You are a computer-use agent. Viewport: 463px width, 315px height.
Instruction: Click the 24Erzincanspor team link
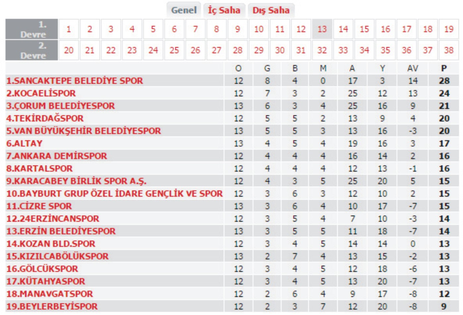click(53, 219)
